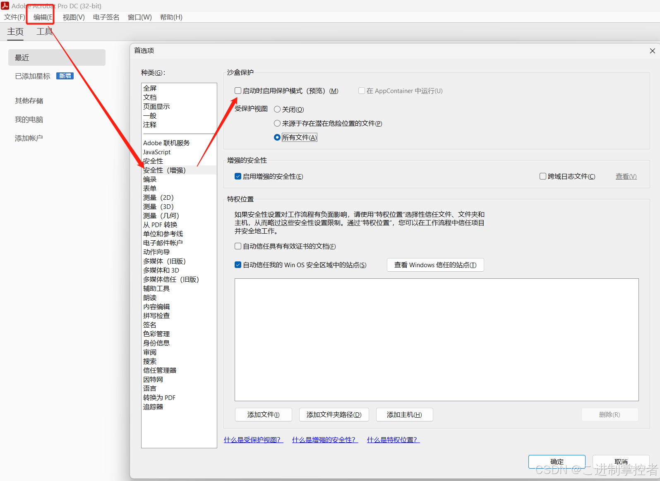Select 表单 category in list
This screenshot has width=660, height=481.
pos(179,188)
